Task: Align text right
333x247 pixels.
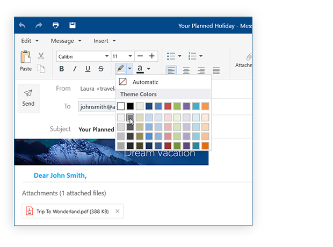Action: tap(201, 70)
